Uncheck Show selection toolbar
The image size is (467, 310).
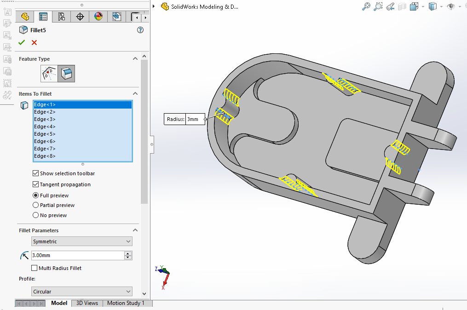[x=35, y=173]
